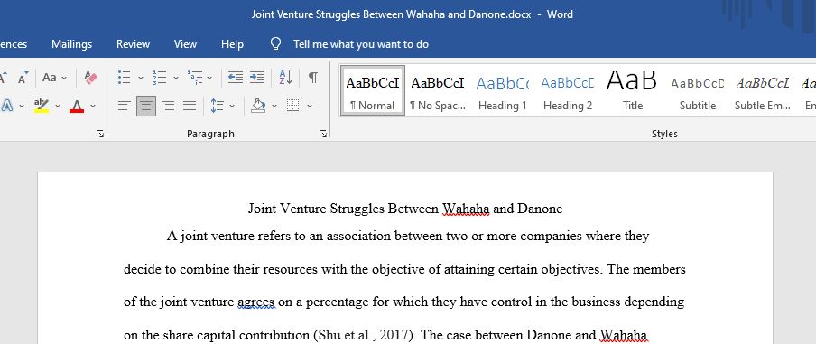Apply the Heading 2 style
816x344 pixels.
coord(568,89)
